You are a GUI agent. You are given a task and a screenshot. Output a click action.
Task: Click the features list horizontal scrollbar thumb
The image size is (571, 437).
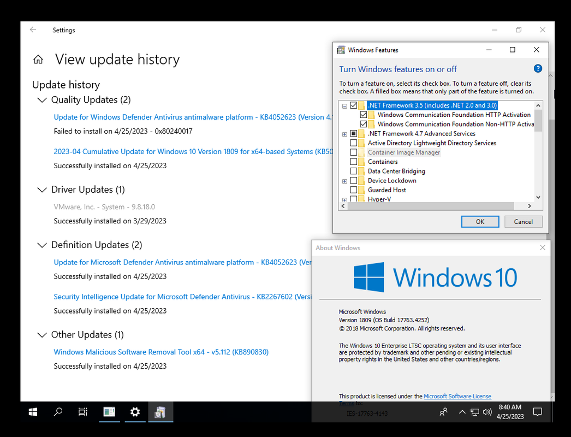(431, 206)
